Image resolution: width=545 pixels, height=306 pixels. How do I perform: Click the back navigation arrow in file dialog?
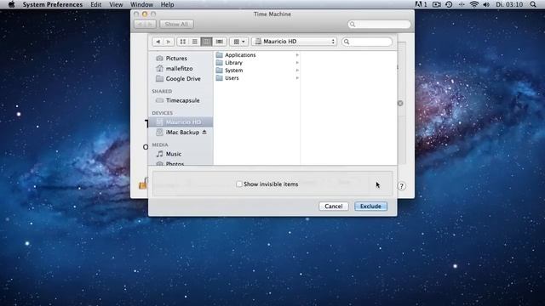[x=158, y=42]
